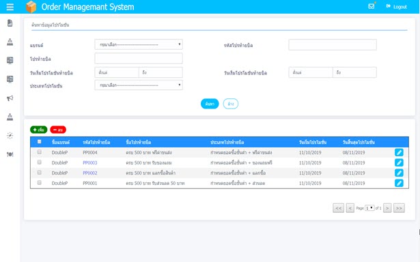420x262 pixels.
Task: Click the orange box logo icon
Action: coord(31,7)
